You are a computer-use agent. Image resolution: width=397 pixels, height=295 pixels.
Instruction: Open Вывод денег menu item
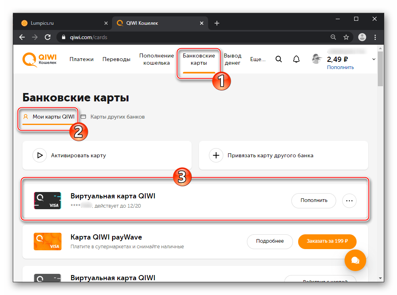233,59
